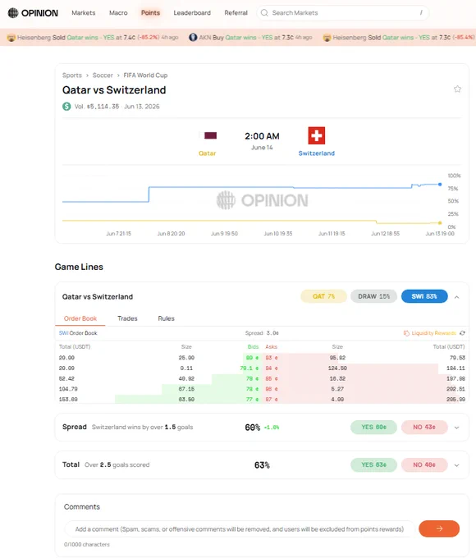The height and width of the screenshot is (558, 476).
Task: Click AKN avatar in ticker
Action: 193,38
